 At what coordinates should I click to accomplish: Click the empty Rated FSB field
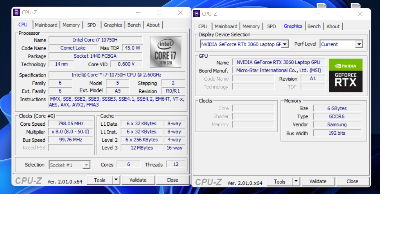tap(71, 148)
